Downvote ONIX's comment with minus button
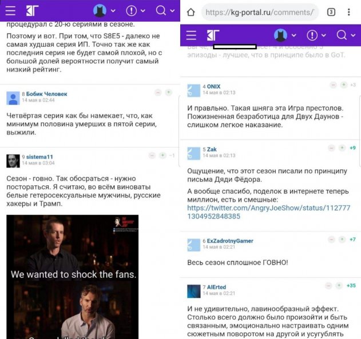This screenshot has width=361, height=339. 333,85
